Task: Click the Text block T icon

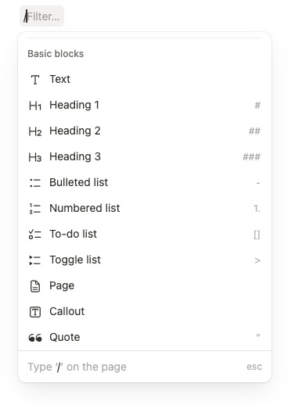Action: coord(35,80)
